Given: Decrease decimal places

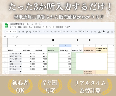Looking at the screenshot, I should coord(51,32).
